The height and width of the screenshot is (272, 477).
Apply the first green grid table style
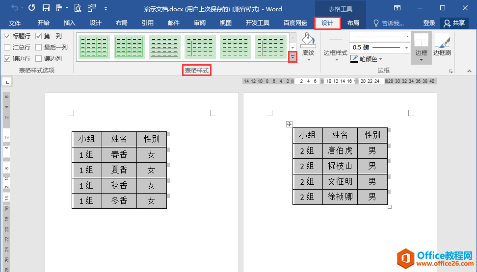(94, 47)
